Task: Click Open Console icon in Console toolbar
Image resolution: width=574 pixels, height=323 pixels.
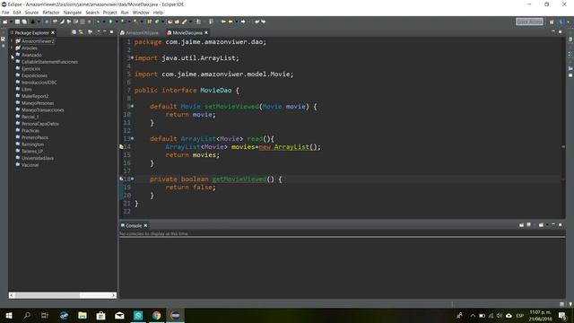Action: pyautogui.click(x=541, y=225)
